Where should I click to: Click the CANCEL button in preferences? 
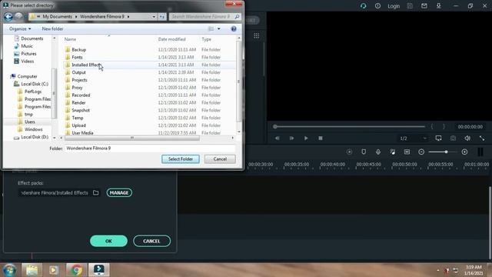point(152,241)
